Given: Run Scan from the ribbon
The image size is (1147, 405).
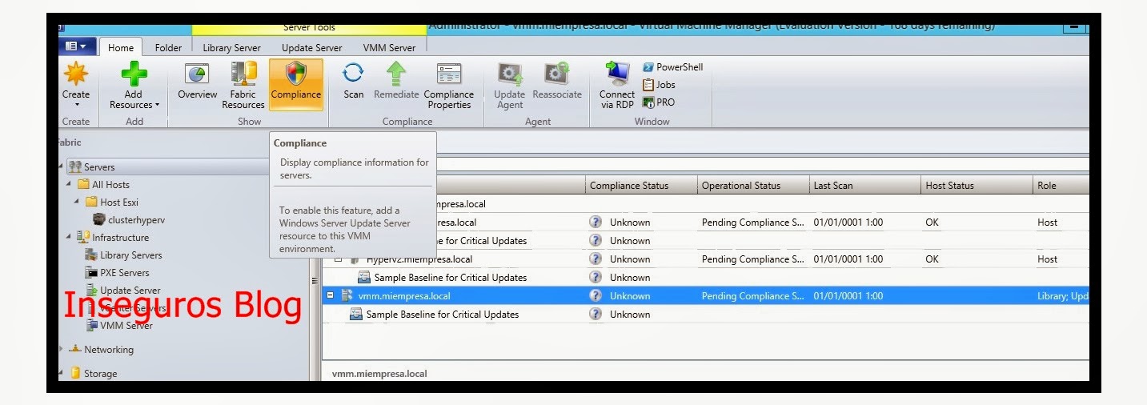Looking at the screenshot, I should 353,75.
